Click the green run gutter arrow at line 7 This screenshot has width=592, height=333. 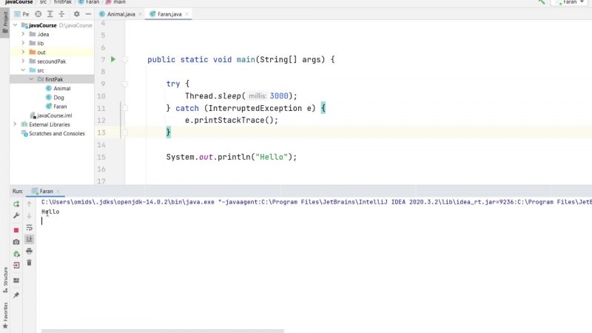[113, 59]
